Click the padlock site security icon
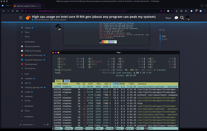This screenshot has width=207, height=131. click(x=26, y=11)
